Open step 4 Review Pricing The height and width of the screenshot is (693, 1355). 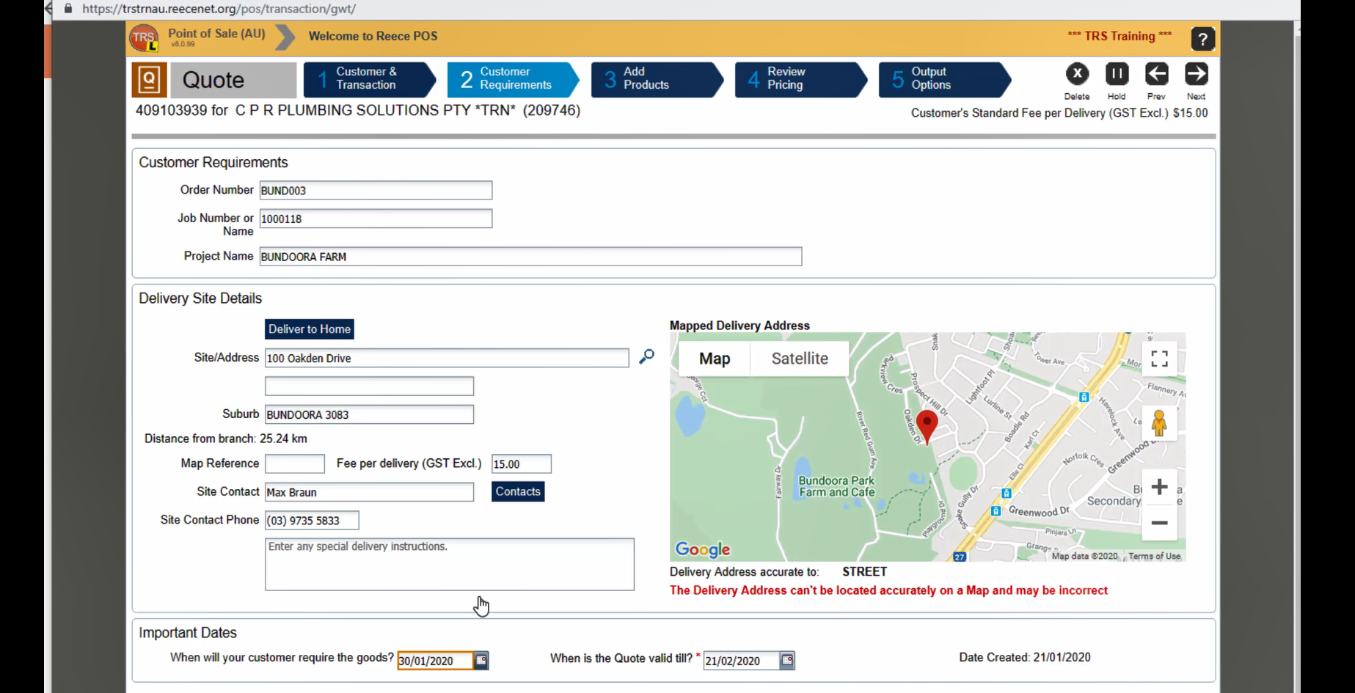pyautogui.click(x=797, y=78)
